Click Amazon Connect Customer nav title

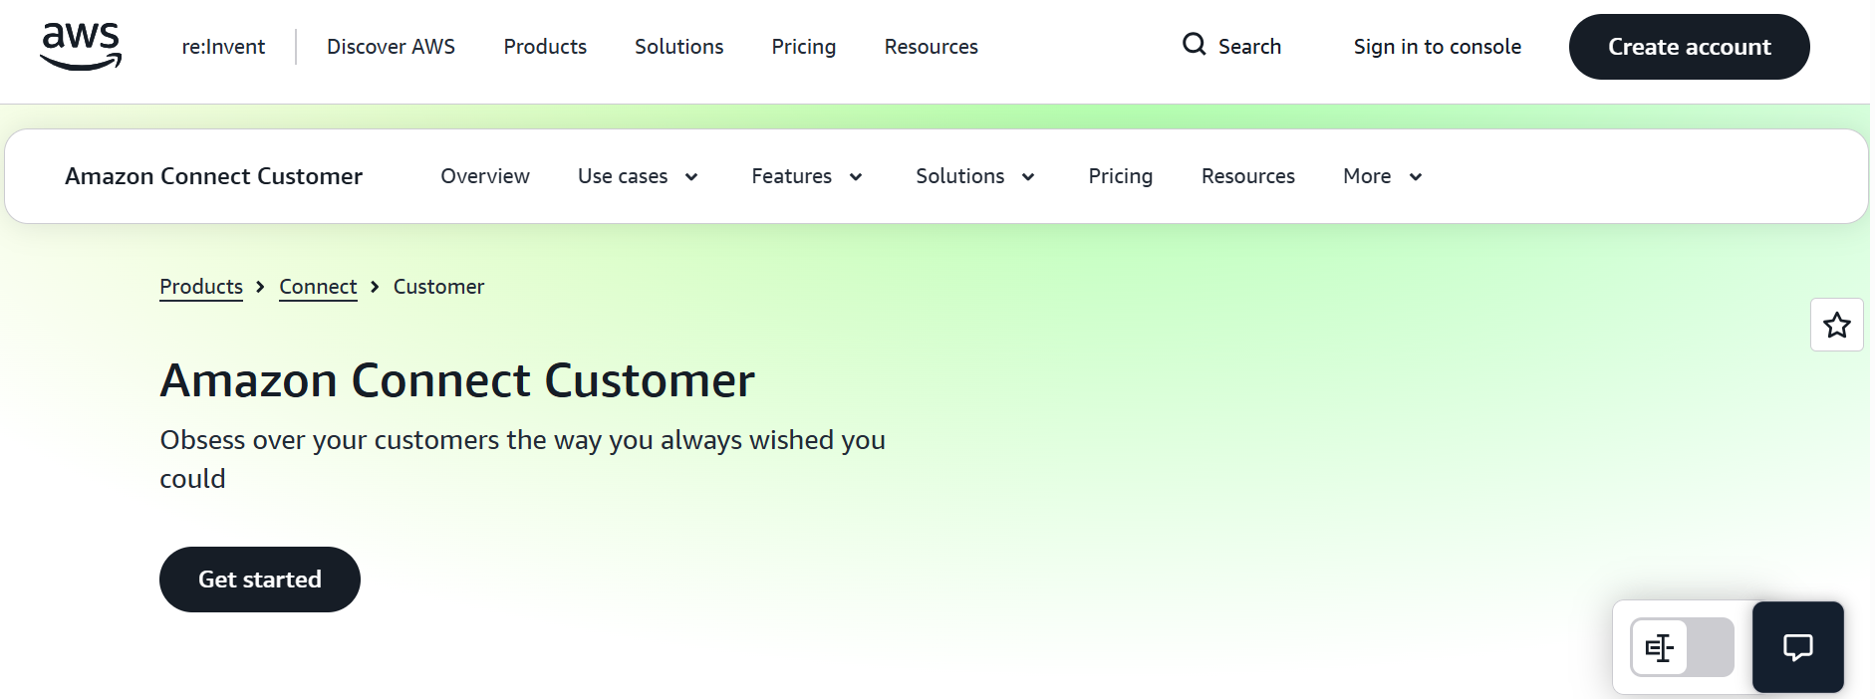[213, 176]
